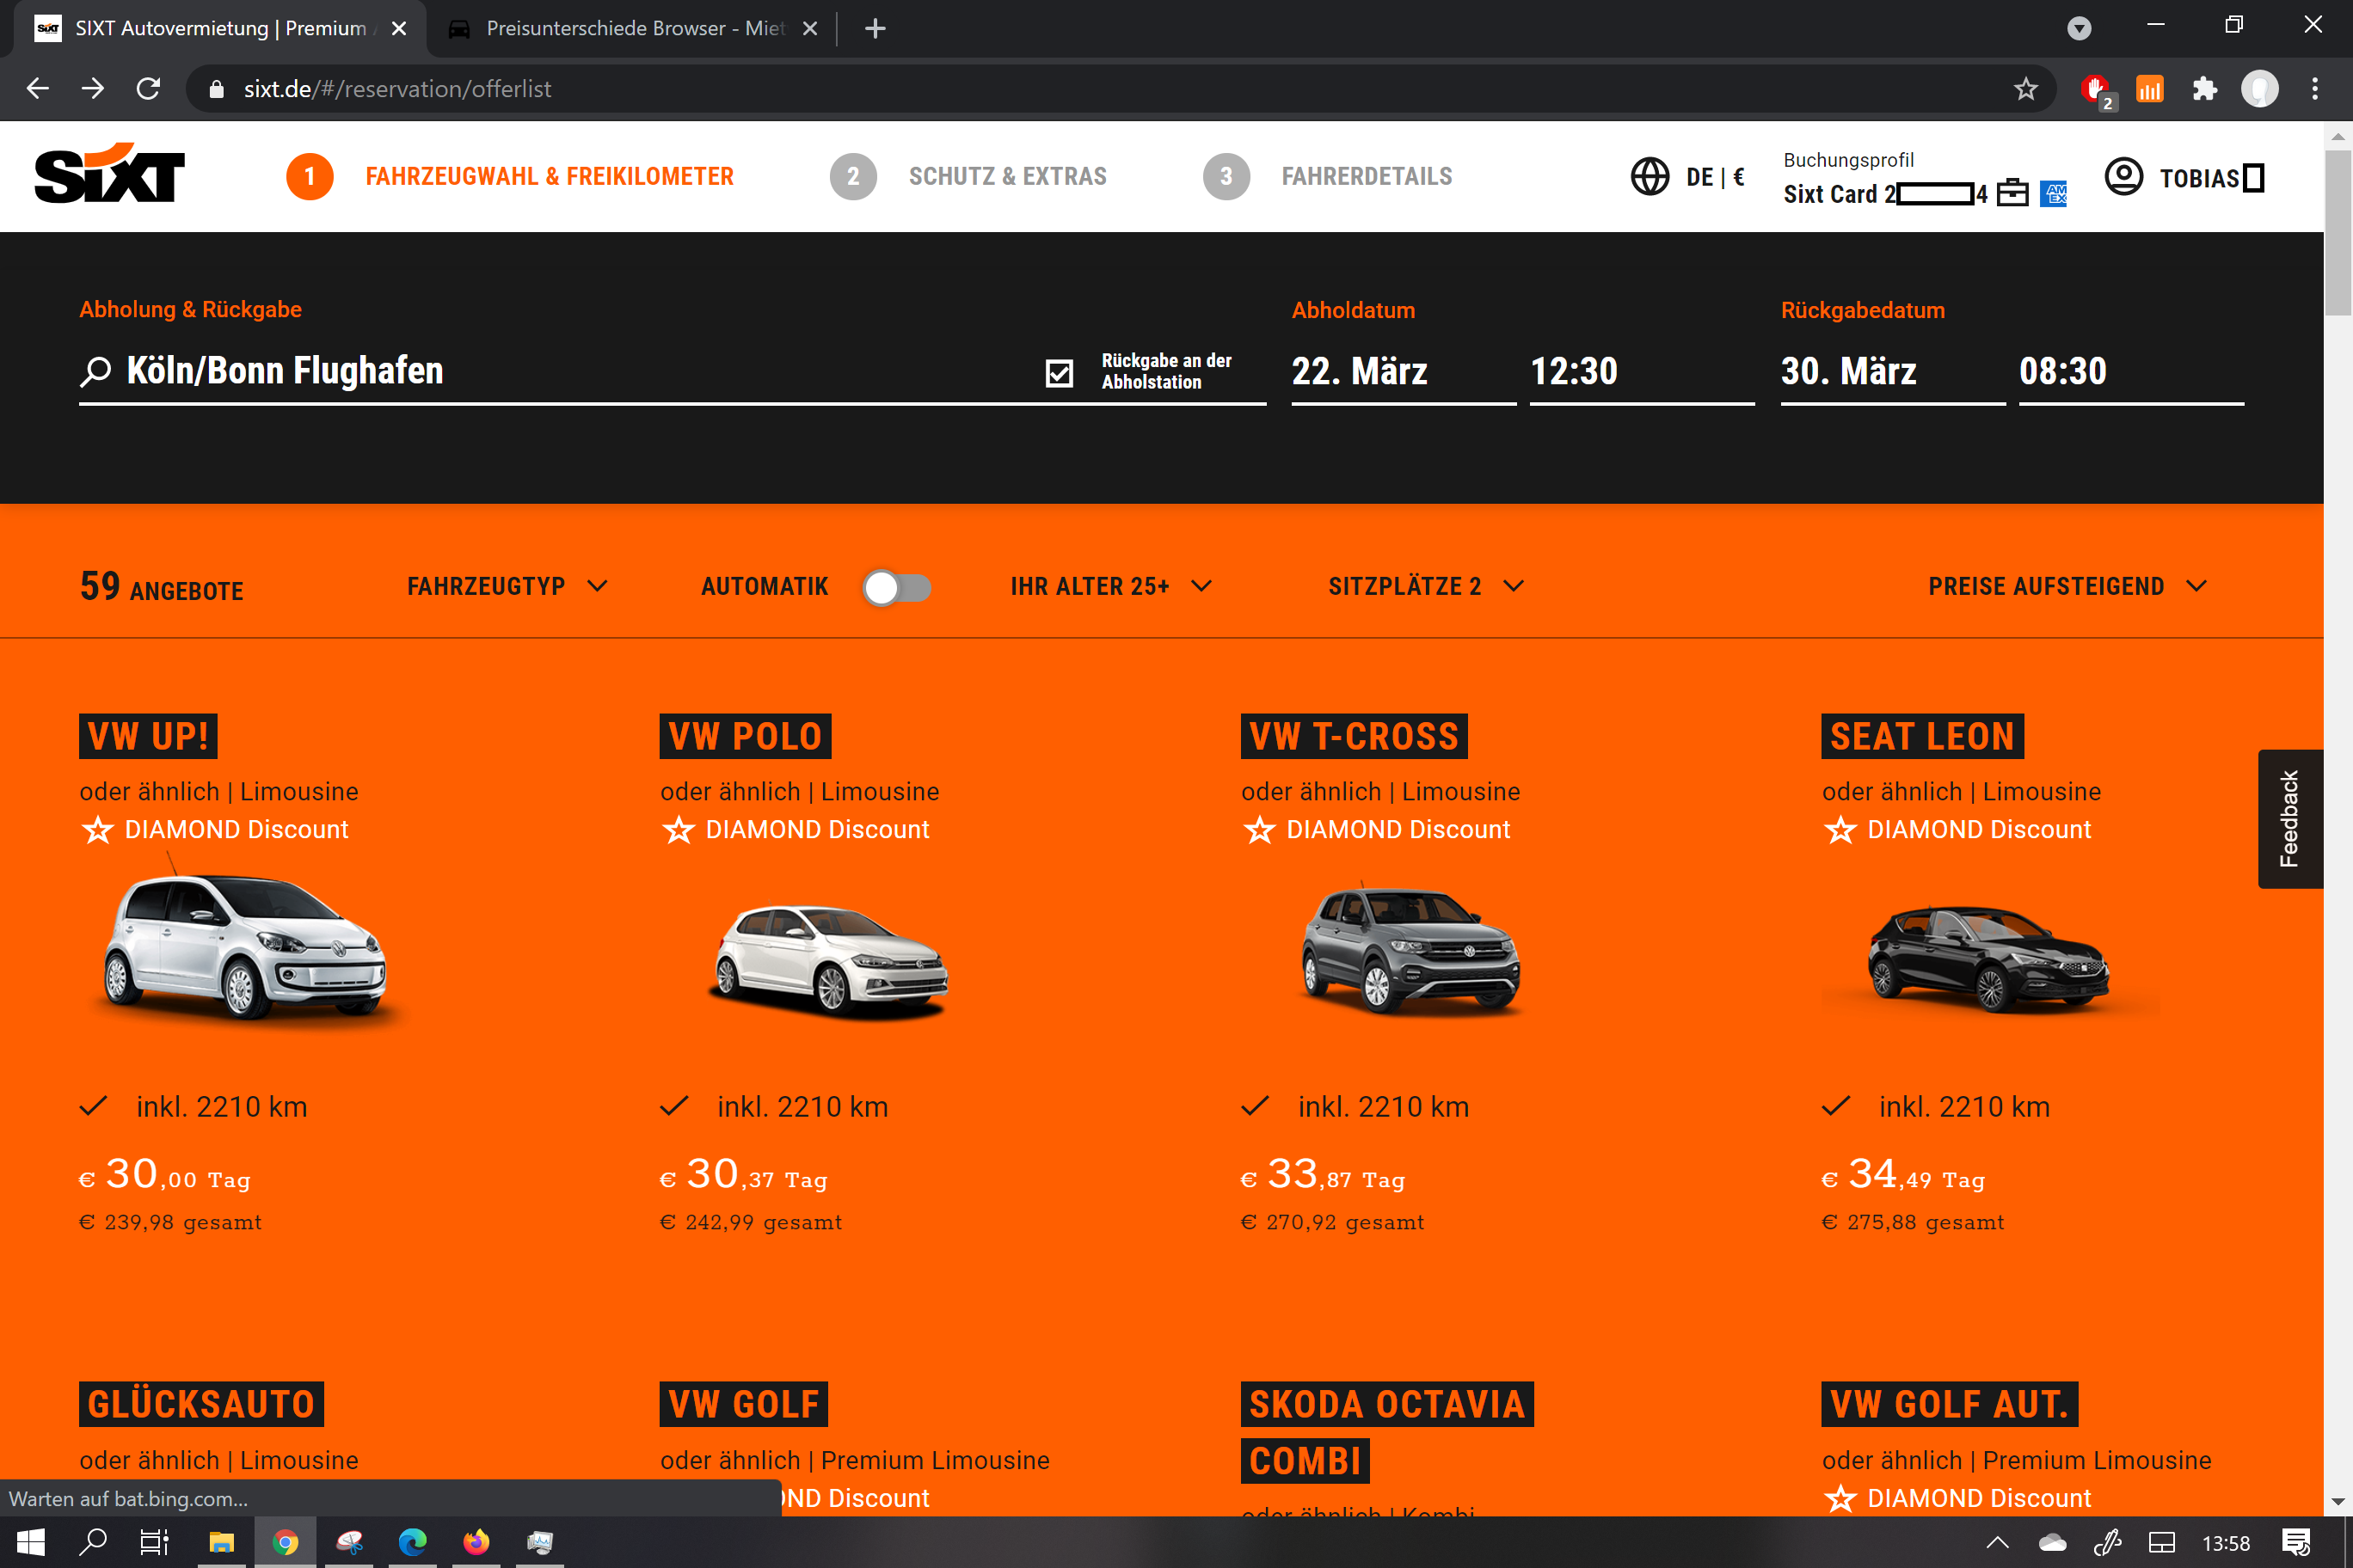Go to step 2 Schutz & Extras
This screenshot has width=2353, height=1568.
pos(968,177)
